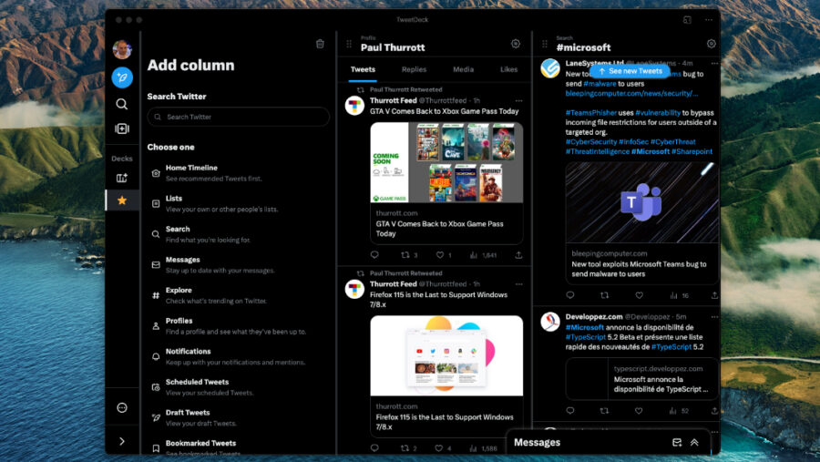Open more menu on GTA V tweet
This screenshot has width=820, height=462.
tap(518, 100)
